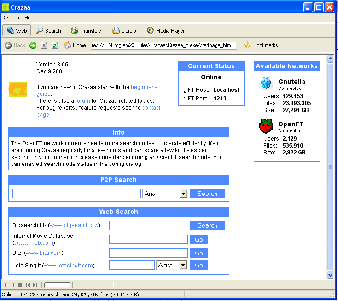This screenshot has height=301, width=338.
Task: Click the Online status text
Action: click(x=211, y=77)
